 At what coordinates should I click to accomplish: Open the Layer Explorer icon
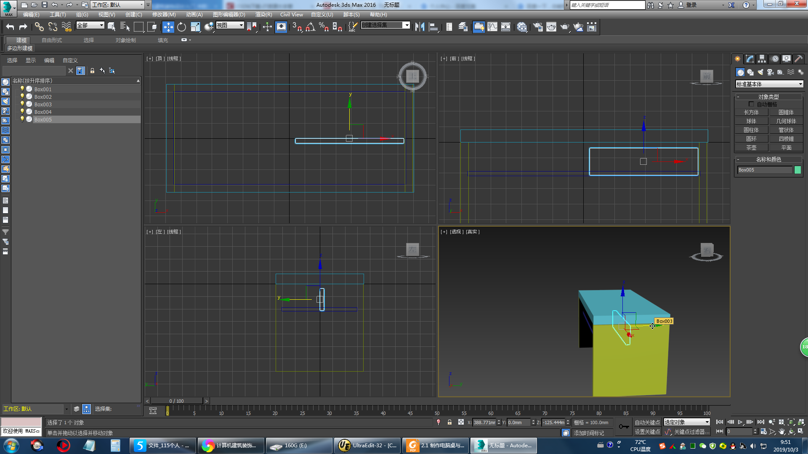pos(463,27)
